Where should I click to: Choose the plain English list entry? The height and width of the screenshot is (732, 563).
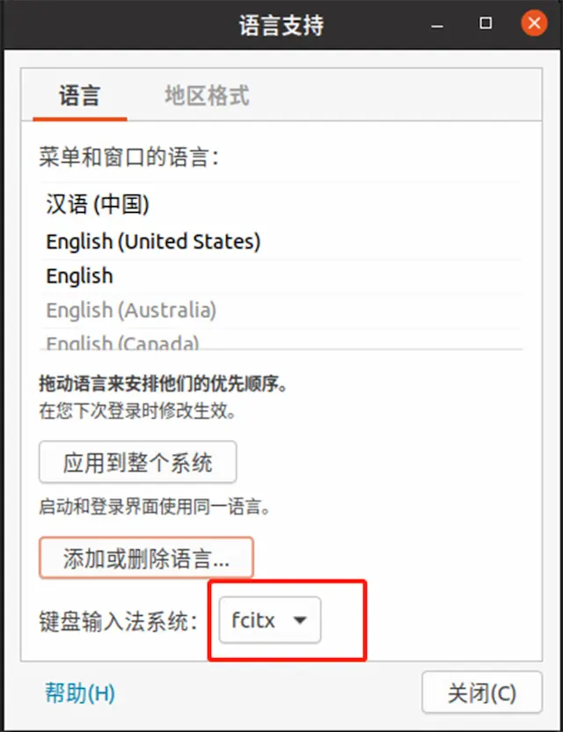281,276
